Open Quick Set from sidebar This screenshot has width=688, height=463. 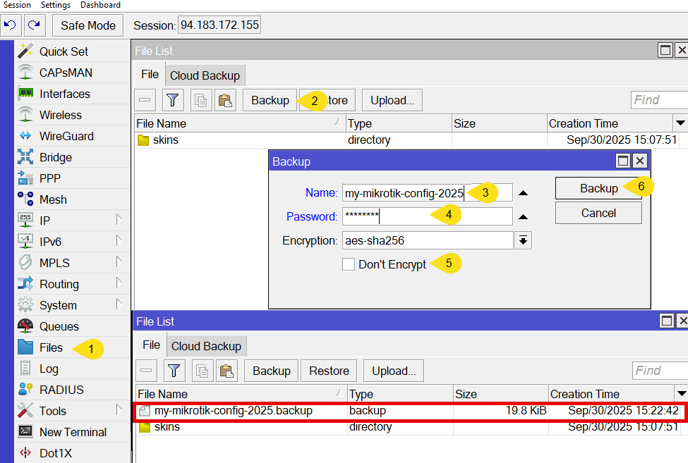[64, 51]
